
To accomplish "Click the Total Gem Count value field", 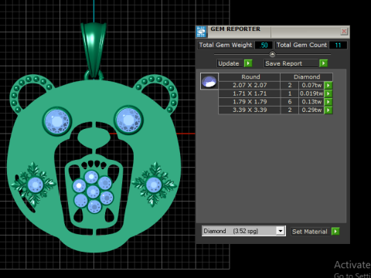I will (x=338, y=46).
